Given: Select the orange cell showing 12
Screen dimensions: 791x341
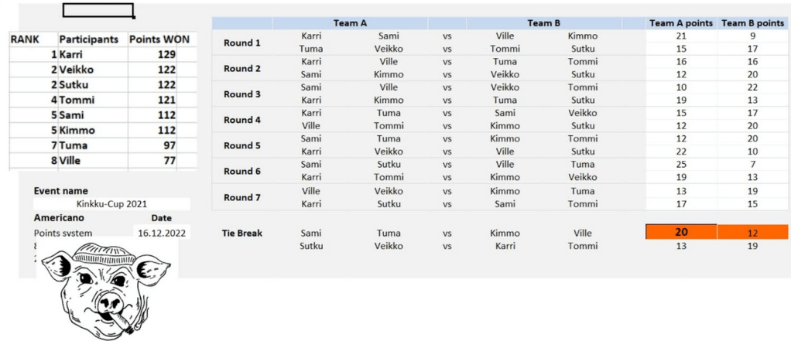Looking at the screenshot, I should (753, 232).
